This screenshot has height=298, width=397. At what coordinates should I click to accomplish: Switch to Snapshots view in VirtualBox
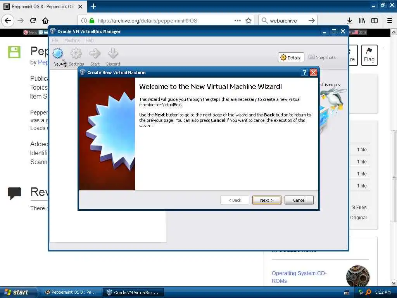click(322, 57)
